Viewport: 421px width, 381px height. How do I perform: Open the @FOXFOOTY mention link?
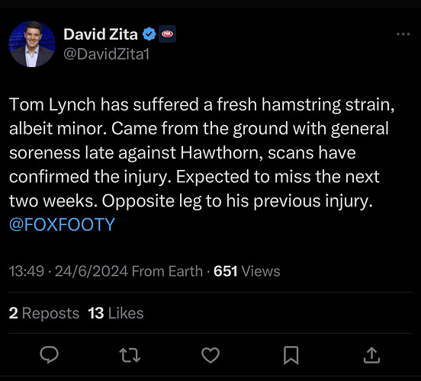[62, 224]
